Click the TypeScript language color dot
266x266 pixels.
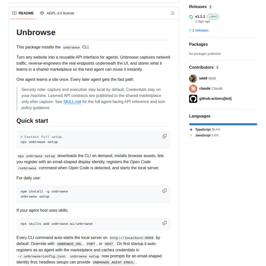pos(191,130)
